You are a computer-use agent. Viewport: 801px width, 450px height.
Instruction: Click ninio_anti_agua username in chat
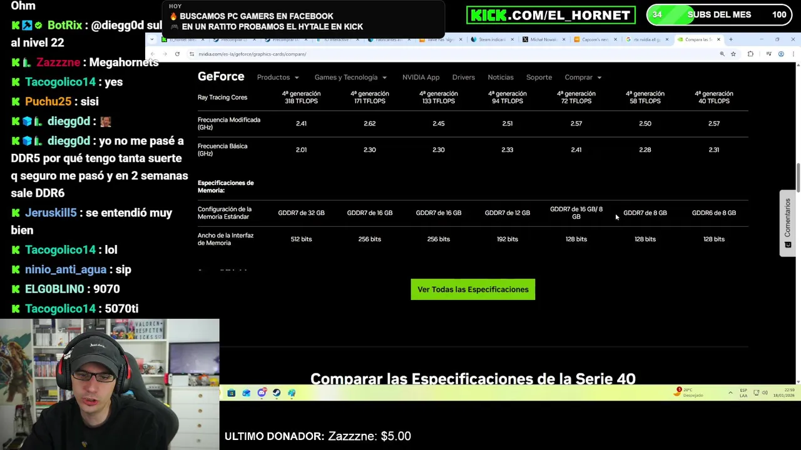coord(66,269)
